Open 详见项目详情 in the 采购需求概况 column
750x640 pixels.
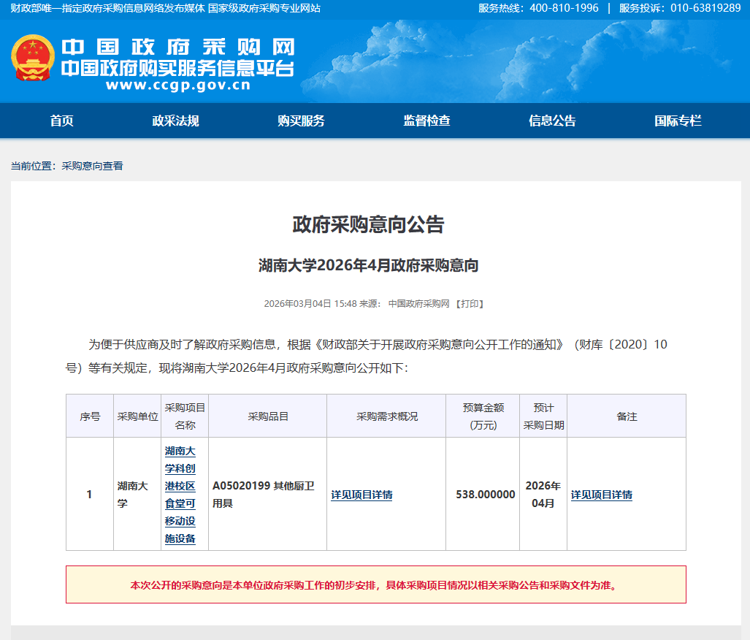coord(361,495)
